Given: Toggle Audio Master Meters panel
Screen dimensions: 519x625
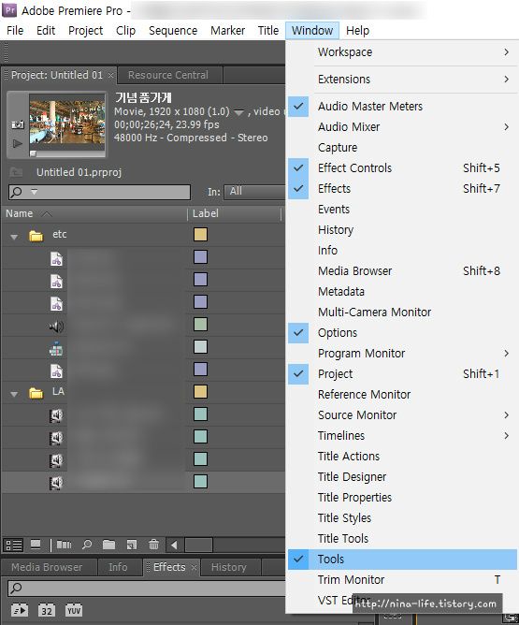Looking at the screenshot, I should click(402, 107).
